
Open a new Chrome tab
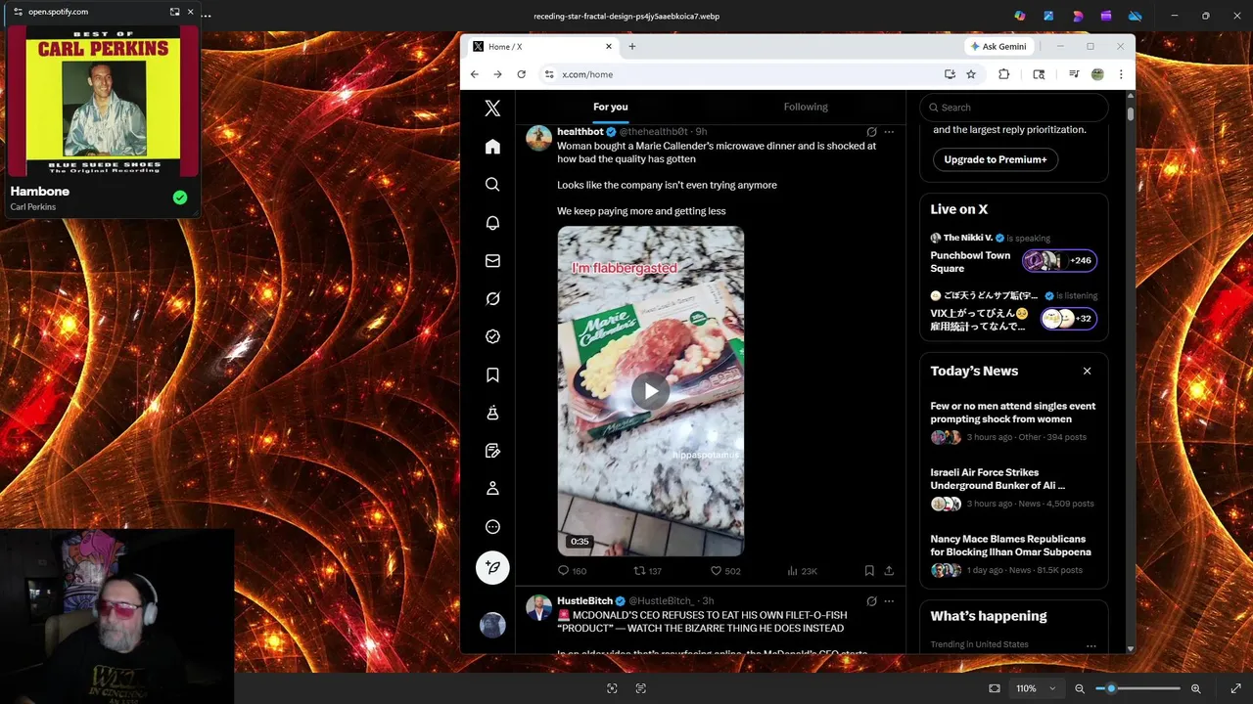(631, 46)
